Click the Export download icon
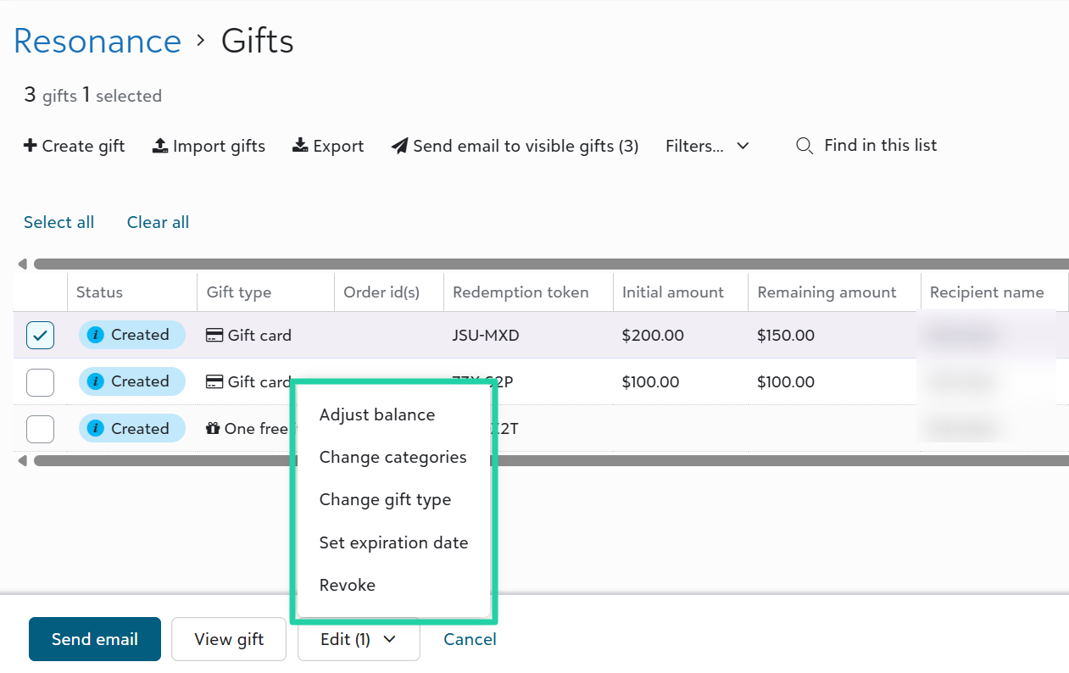The image size is (1069, 673). 300,146
